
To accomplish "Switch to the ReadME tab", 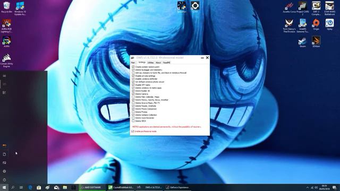I will 166,63.
